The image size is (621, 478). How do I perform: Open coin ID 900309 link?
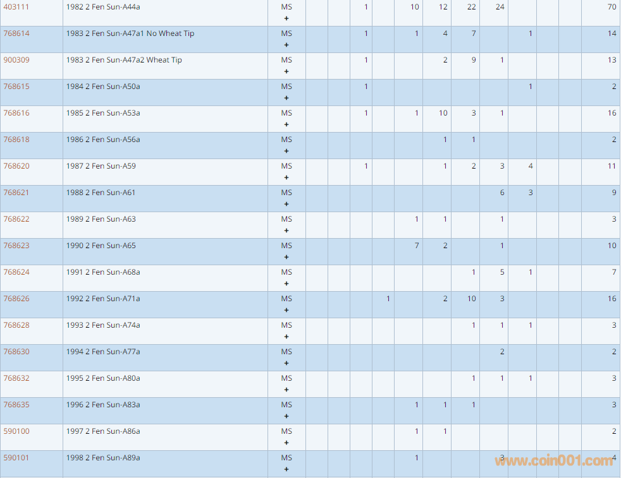click(16, 60)
